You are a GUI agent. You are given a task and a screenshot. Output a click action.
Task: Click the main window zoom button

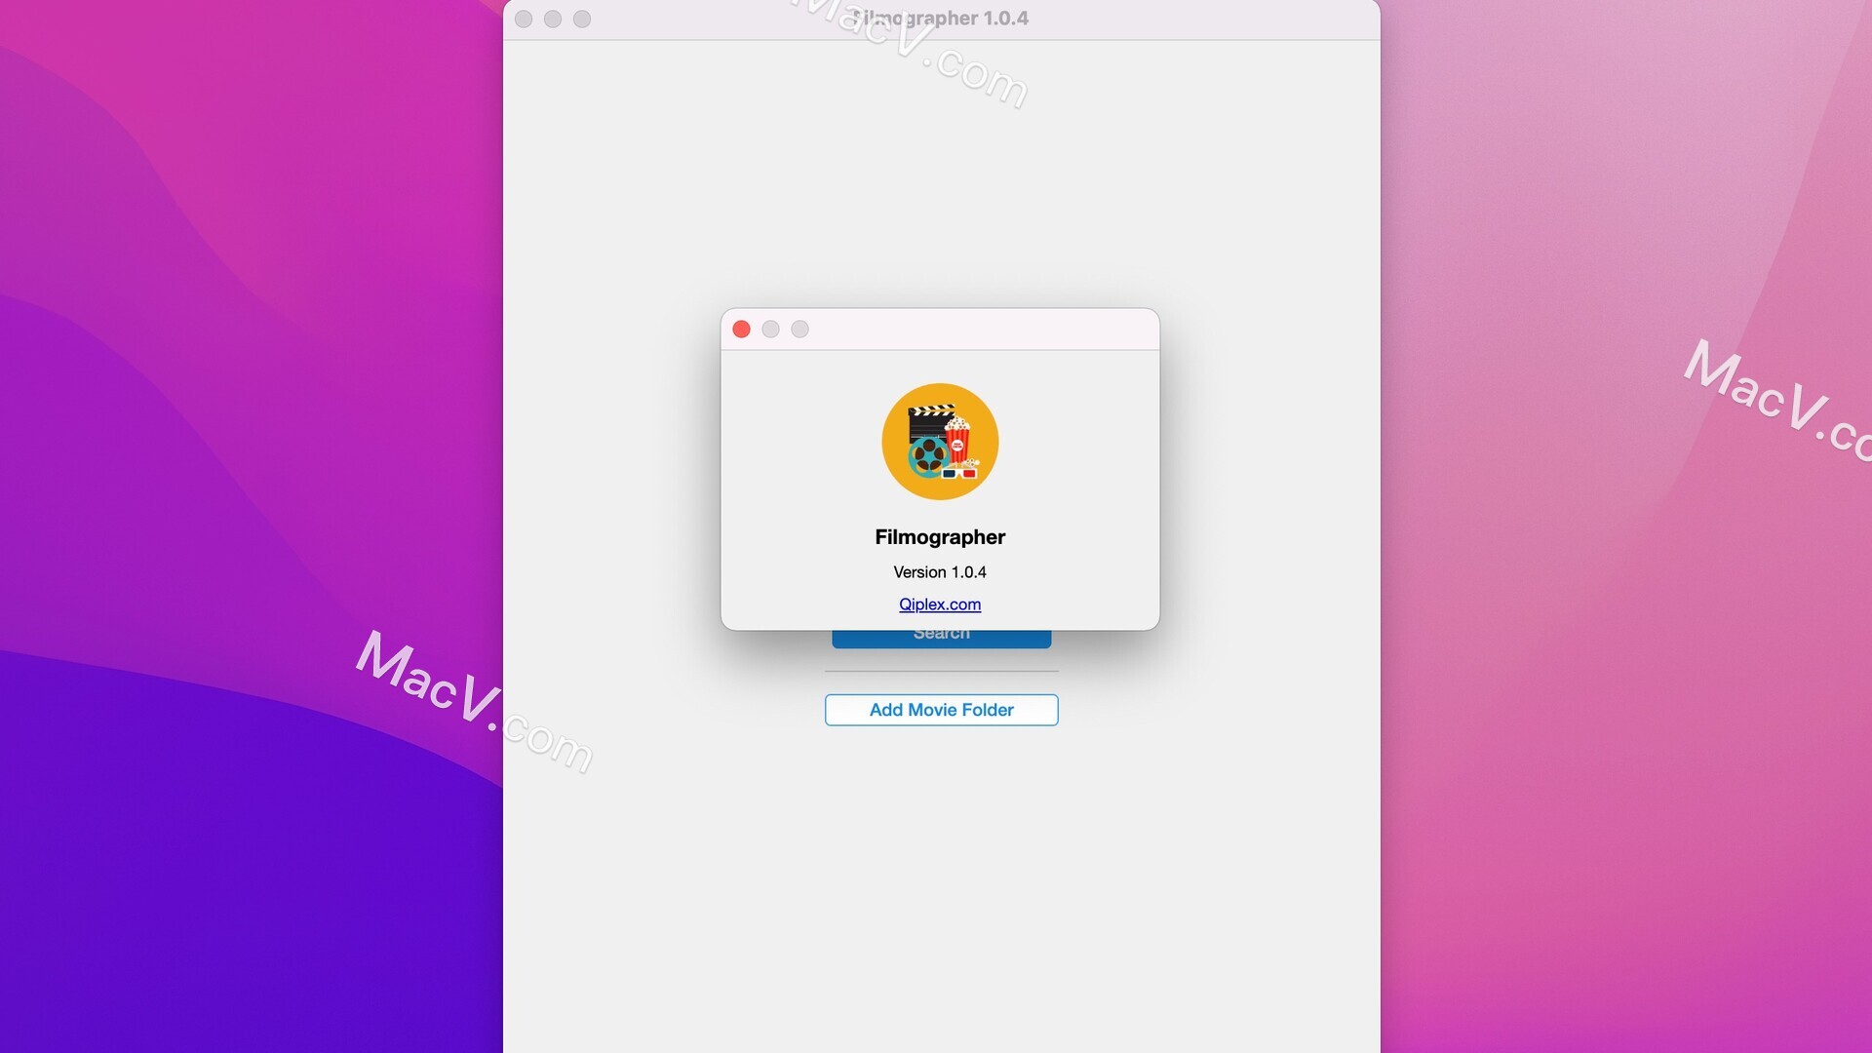pyautogui.click(x=582, y=19)
